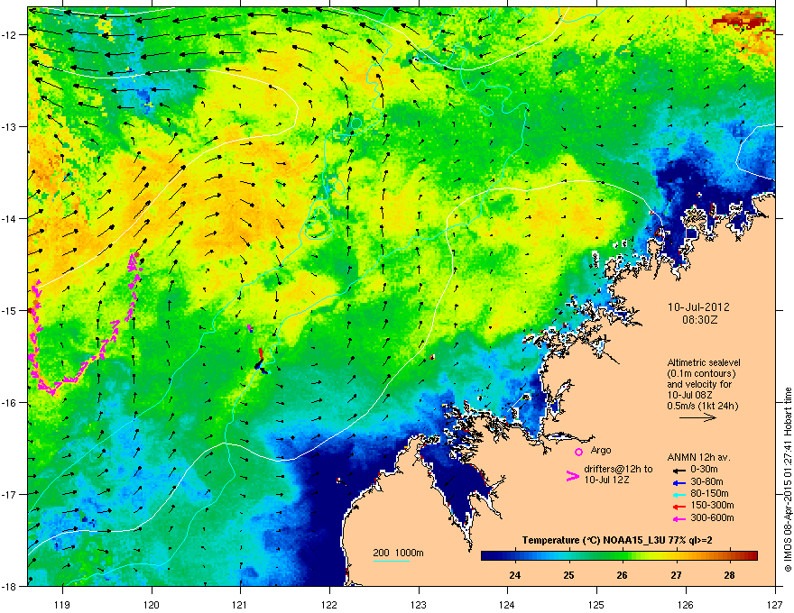Screen dimensions: 794x613
Task: Click the time label 08:30Z
Action: pyautogui.click(x=700, y=320)
